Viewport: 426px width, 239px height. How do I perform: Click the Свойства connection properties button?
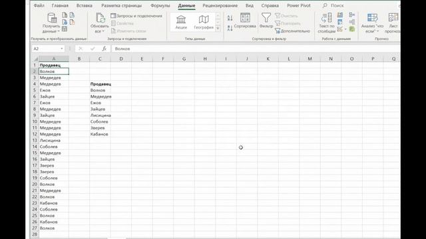[122, 23]
